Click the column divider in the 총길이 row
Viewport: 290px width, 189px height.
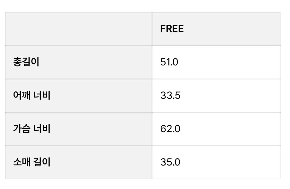click(x=152, y=62)
